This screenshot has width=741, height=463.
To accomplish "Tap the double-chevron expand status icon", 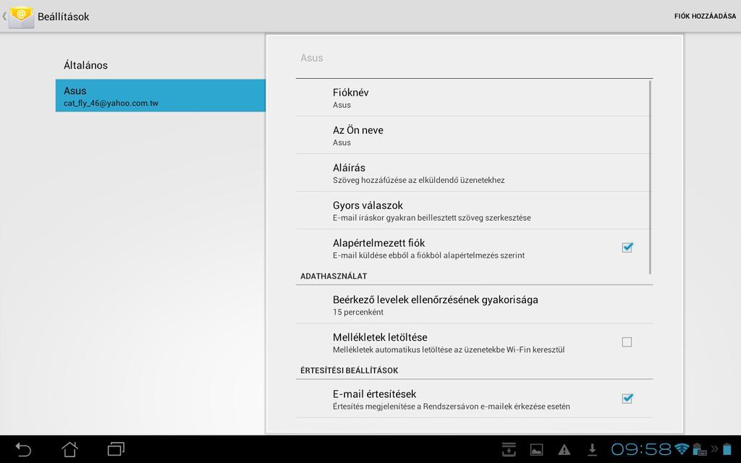I will [714, 449].
